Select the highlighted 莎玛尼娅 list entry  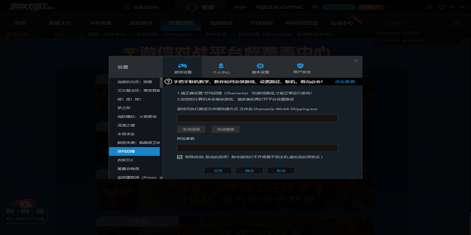134,151
